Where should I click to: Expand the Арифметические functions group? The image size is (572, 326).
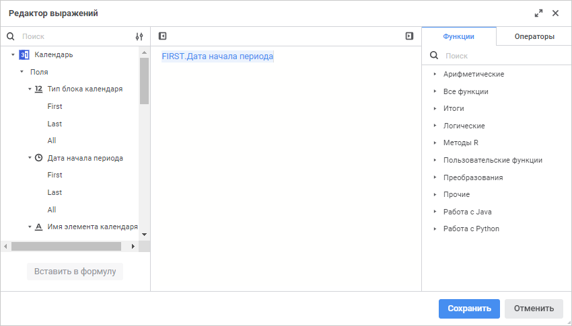click(435, 74)
